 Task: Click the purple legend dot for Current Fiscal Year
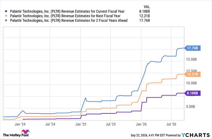[x=6, y=12]
